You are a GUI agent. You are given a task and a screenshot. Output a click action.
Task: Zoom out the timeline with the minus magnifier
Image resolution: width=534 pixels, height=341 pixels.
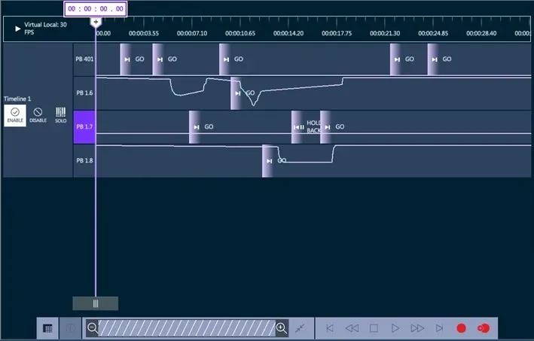tap(93, 328)
